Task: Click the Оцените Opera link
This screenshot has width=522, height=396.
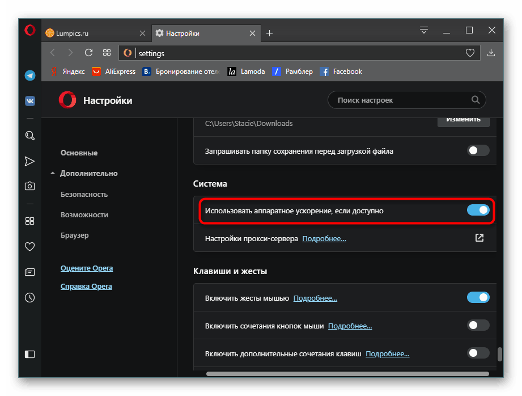Action: [x=87, y=268]
